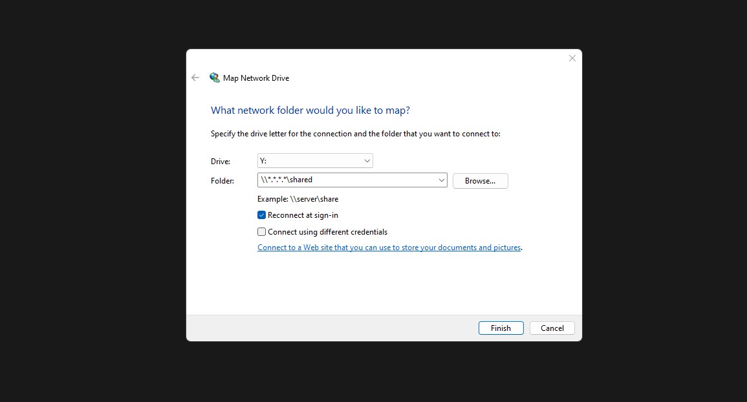Close the Map Network Drive dialog
747x402 pixels.
pyautogui.click(x=572, y=58)
